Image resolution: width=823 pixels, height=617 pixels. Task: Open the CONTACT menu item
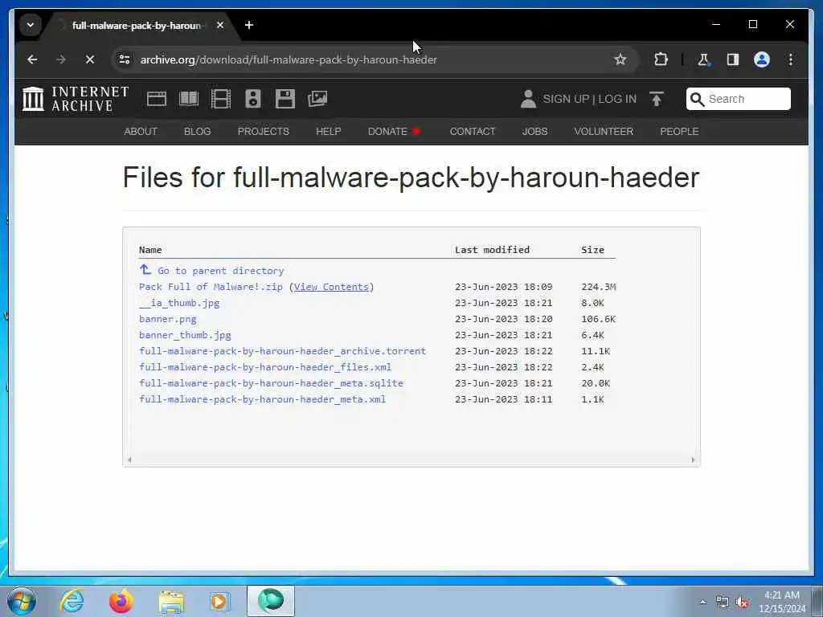tap(473, 132)
